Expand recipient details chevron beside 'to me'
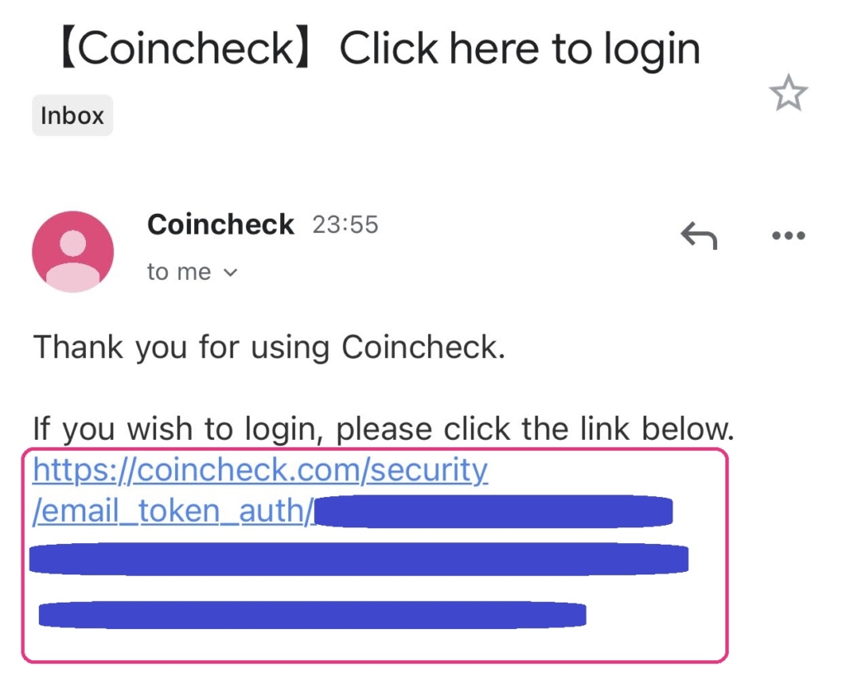This screenshot has width=846, height=676. pos(231,272)
